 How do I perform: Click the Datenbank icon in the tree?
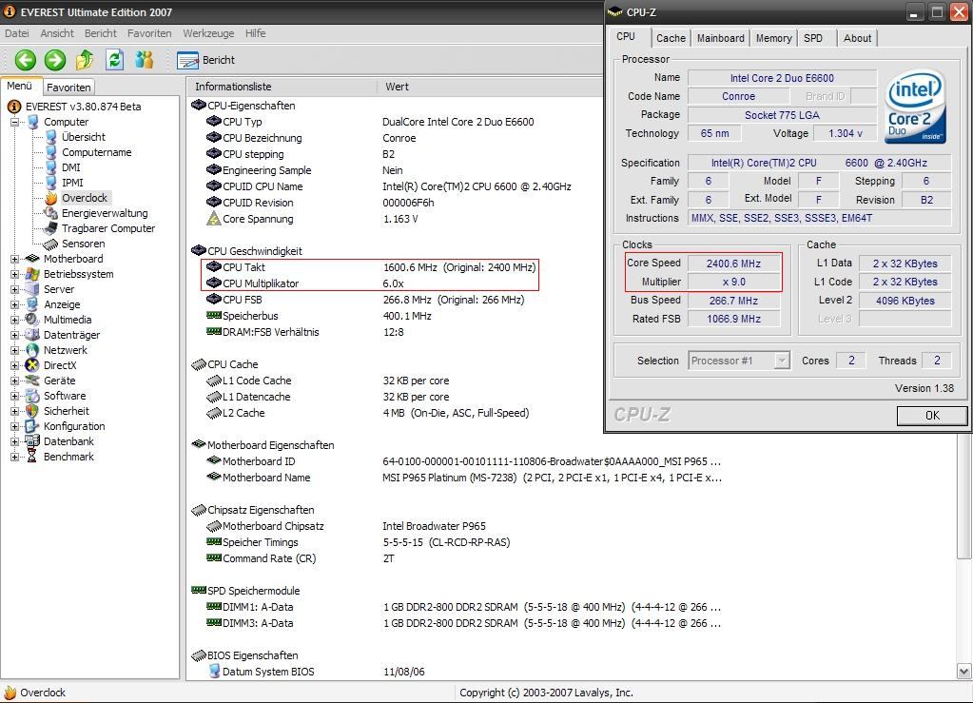point(32,441)
